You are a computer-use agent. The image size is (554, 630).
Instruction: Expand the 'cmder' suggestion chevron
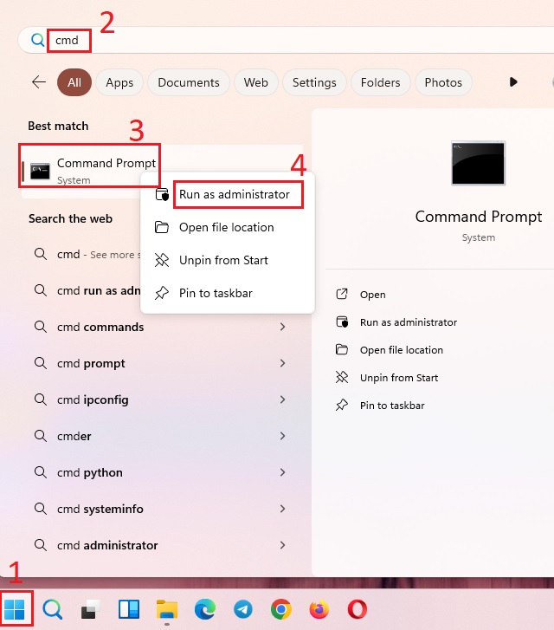tap(282, 436)
